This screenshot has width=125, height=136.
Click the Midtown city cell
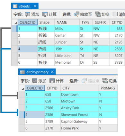point(79,101)
